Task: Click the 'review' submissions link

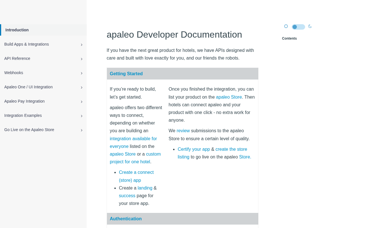Action: [183, 131]
